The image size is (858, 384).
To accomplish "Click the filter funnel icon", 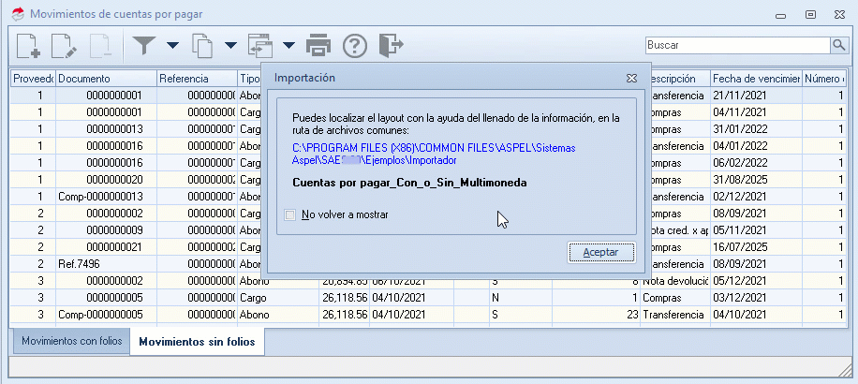I will tap(143, 45).
